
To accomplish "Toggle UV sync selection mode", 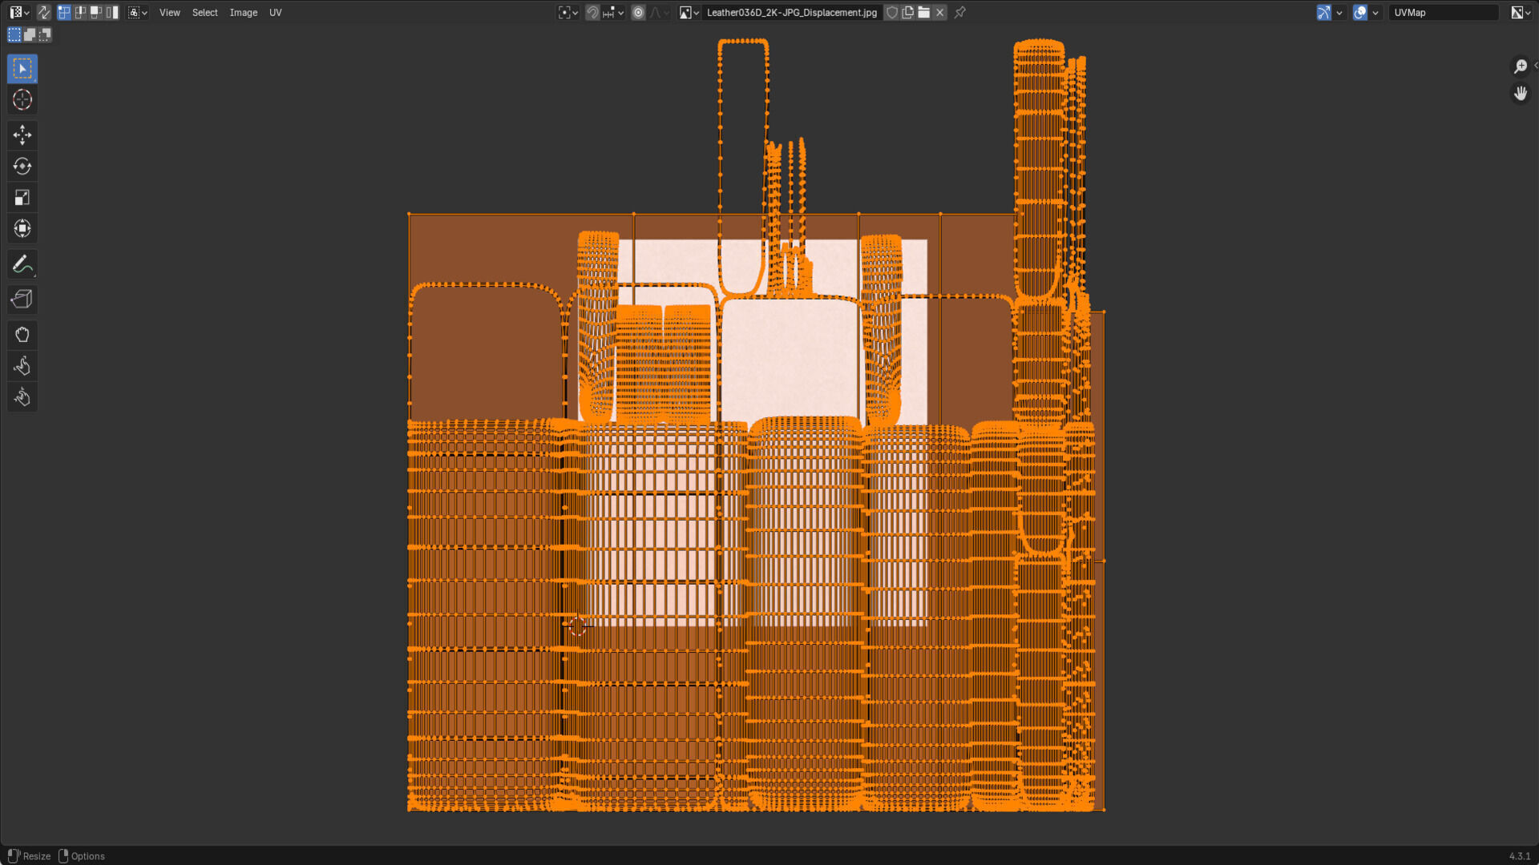I will point(43,12).
